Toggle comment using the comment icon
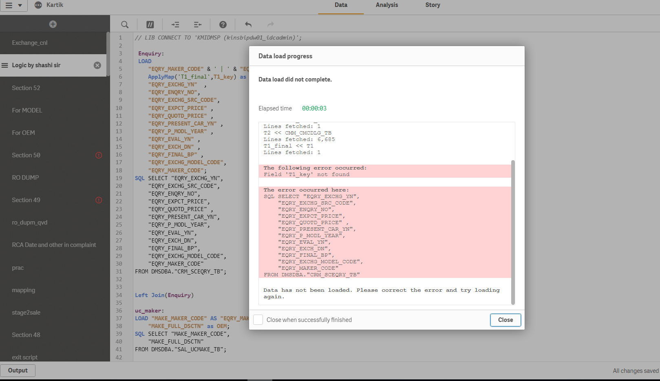Screen dimensions: 660x381 click(x=150, y=24)
